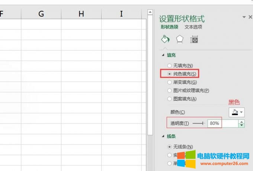This screenshot has height=171, width=253.
Task: Click the 透明度(T) label
Action: [x=180, y=123]
